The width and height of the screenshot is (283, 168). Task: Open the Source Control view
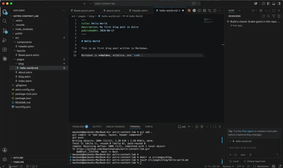tap(5, 31)
